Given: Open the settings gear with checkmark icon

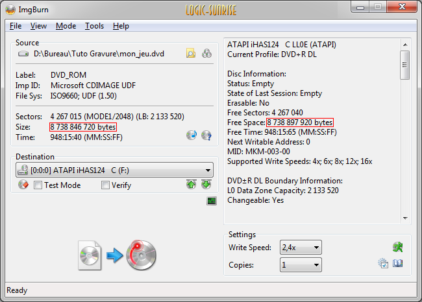Looking at the screenshot, I should click(383, 263).
